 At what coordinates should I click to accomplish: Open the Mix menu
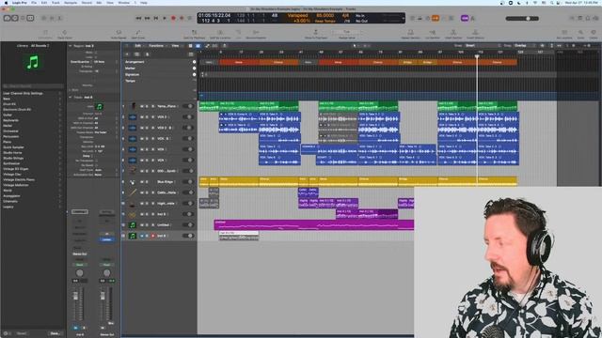point(99,3)
